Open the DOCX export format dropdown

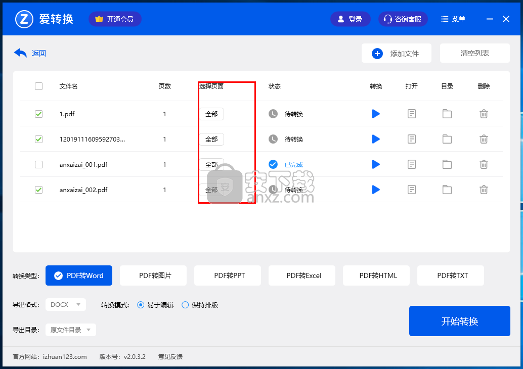(66, 305)
